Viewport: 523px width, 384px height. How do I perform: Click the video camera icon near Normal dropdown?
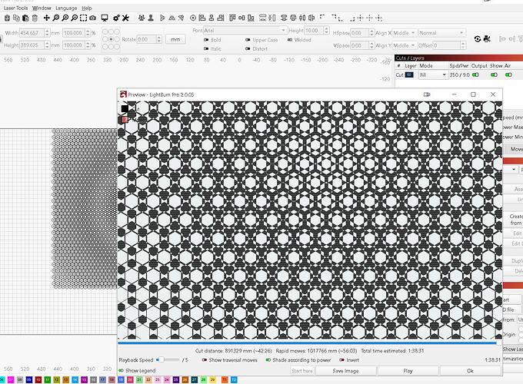click(x=487, y=39)
